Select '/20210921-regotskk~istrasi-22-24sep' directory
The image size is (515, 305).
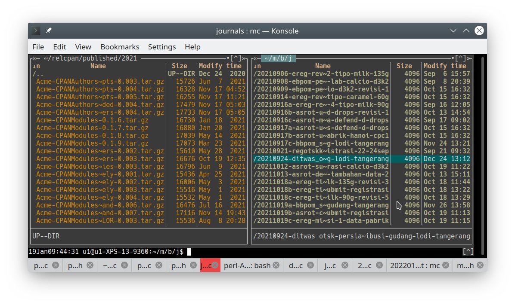[362, 151]
